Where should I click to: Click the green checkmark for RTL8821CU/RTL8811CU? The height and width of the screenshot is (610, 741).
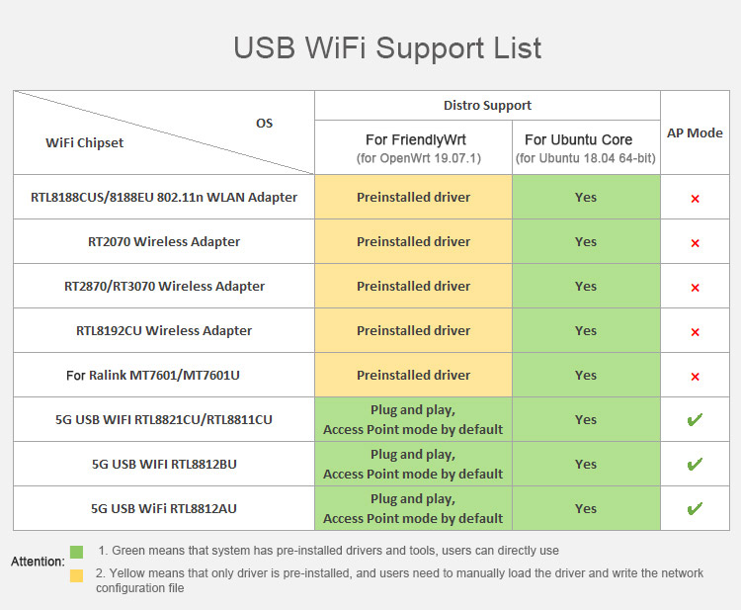[x=695, y=420]
